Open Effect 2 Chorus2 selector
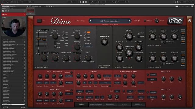The width and height of the screenshot is (195, 109). click(x=153, y=92)
